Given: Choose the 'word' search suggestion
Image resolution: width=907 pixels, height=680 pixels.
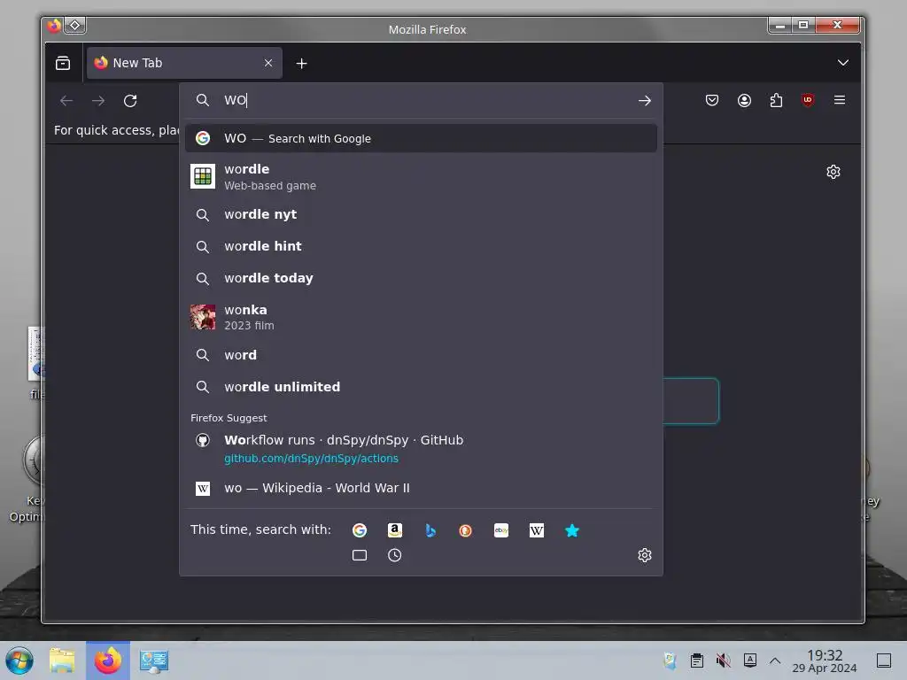Looking at the screenshot, I should pos(421,355).
